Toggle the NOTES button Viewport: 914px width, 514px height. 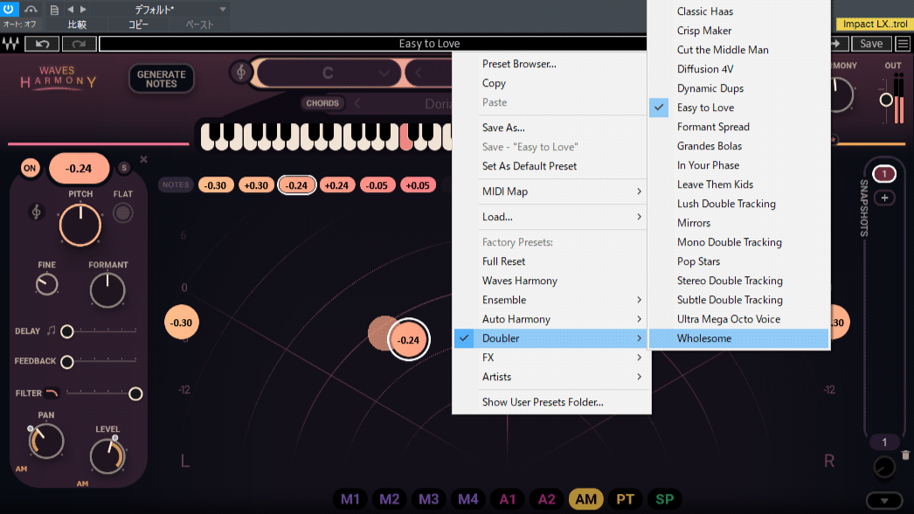176,185
